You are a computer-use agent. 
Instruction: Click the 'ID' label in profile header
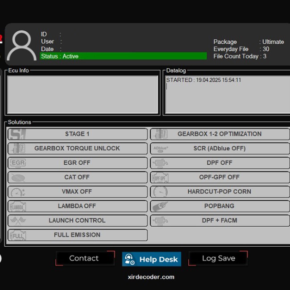point(44,34)
